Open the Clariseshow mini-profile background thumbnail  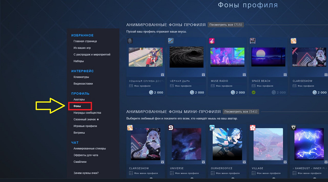coord(146,144)
